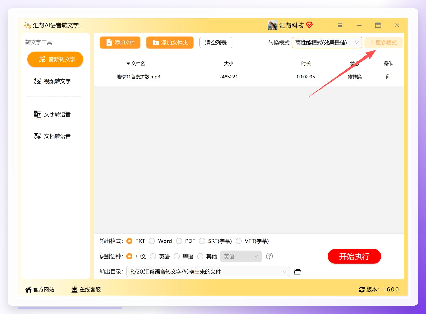This screenshot has height=314, width=426.
Task: Choose 其他 recognition language
Action: (200, 256)
